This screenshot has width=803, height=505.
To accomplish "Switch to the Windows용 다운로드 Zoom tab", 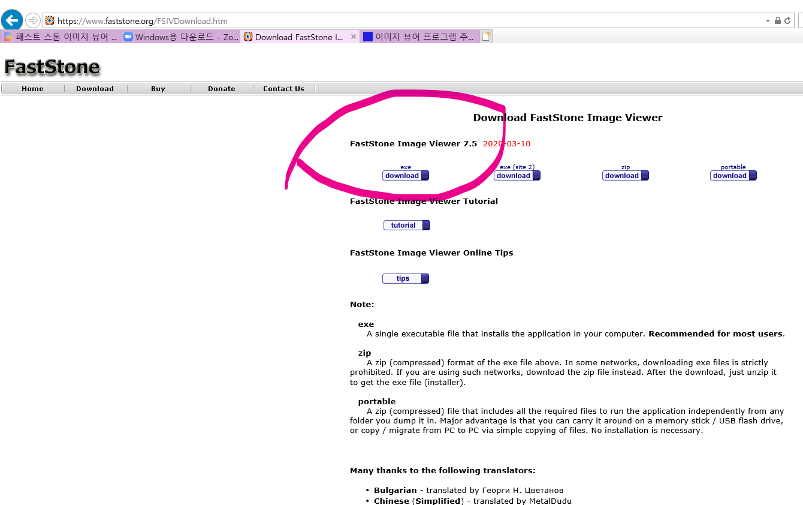I will pyautogui.click(x=180, y=37).
